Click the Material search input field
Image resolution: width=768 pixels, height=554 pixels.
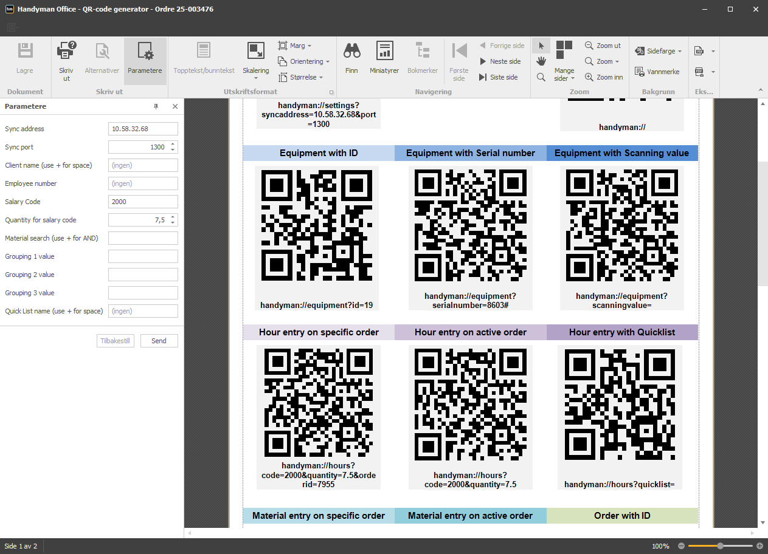[x=143, y=238]
